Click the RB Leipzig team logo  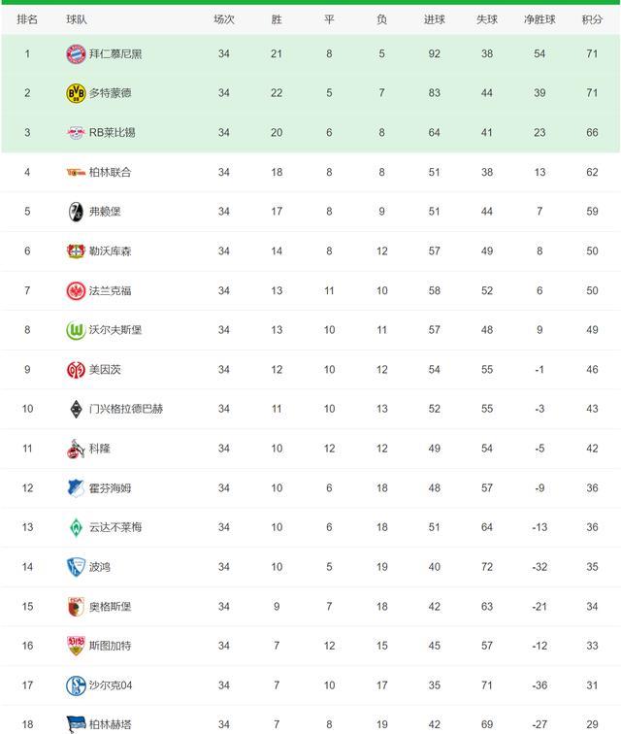(76, 133)
